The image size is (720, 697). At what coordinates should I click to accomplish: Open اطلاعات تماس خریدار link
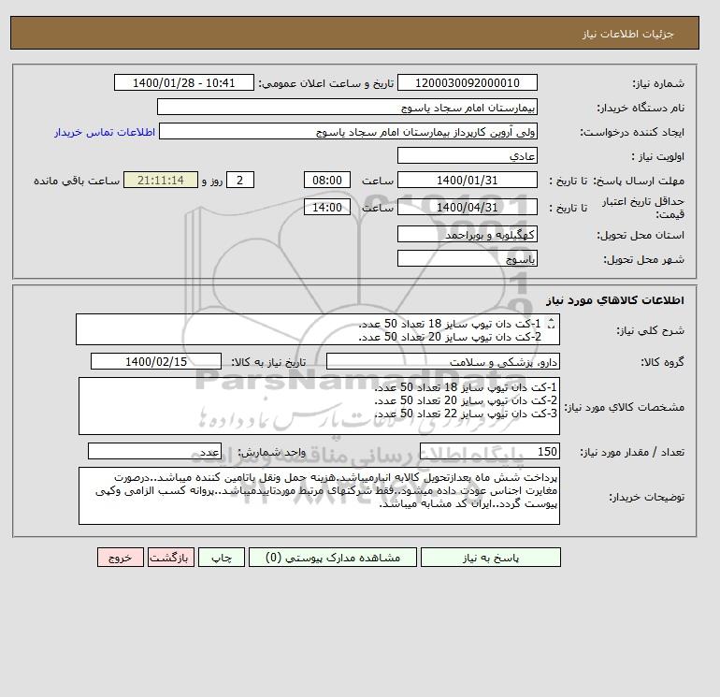click(105, 132)
